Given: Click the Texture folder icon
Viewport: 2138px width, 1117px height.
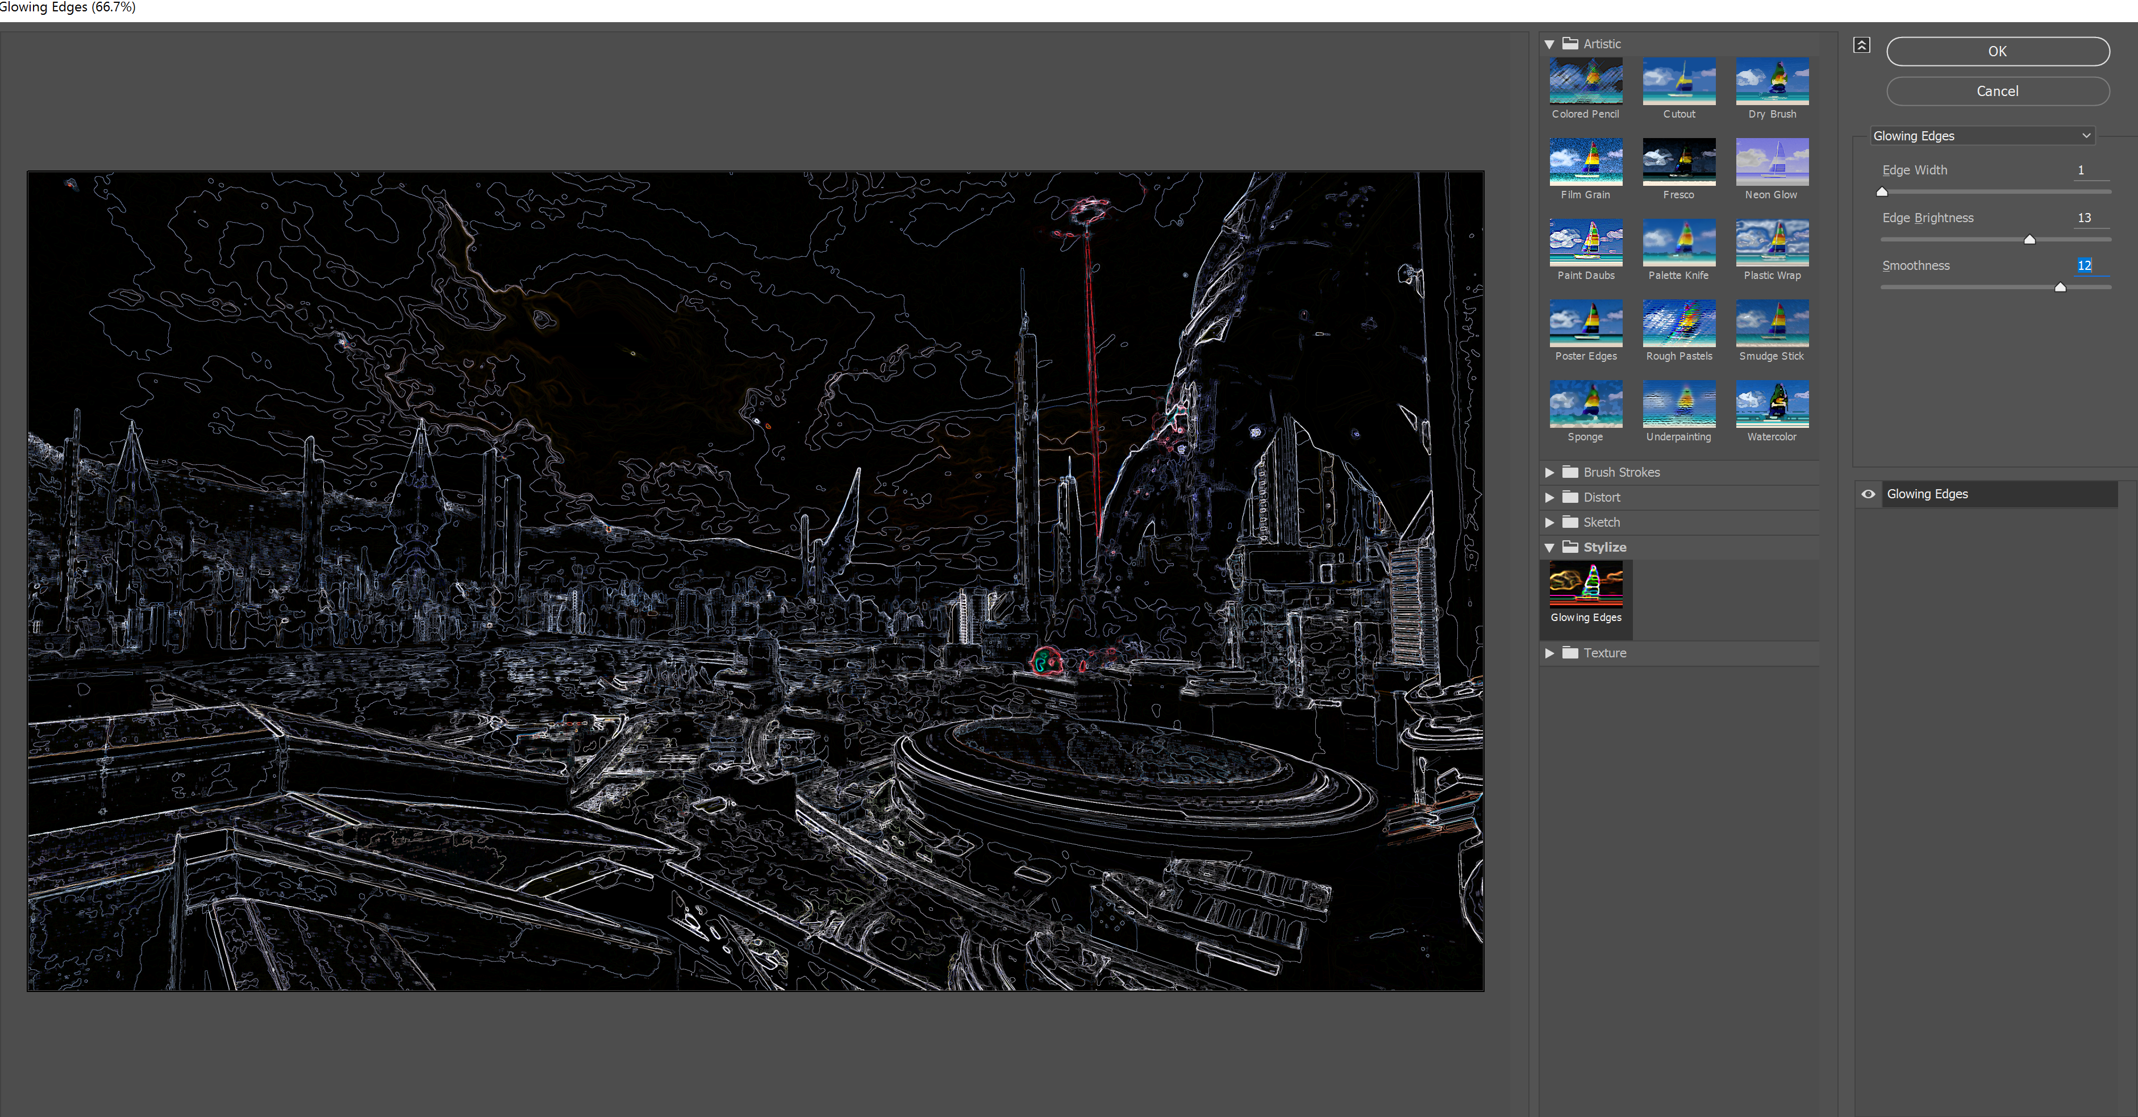Looking at the screenshot, I should (x=1569, y=652).
